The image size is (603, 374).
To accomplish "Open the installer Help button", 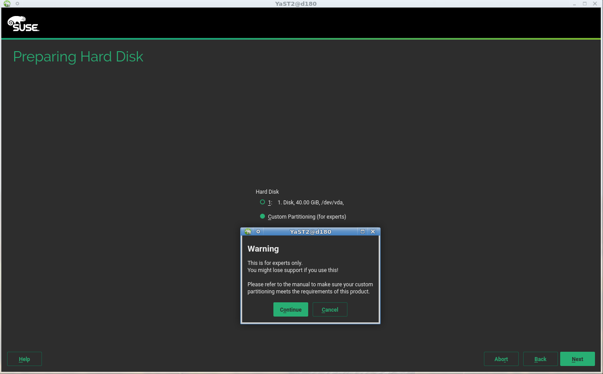I will [x=25, y=359].
